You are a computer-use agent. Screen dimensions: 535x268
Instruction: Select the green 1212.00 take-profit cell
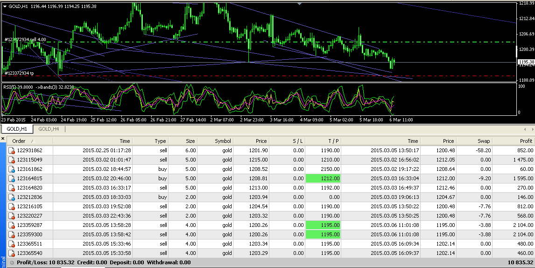[323, 178]
